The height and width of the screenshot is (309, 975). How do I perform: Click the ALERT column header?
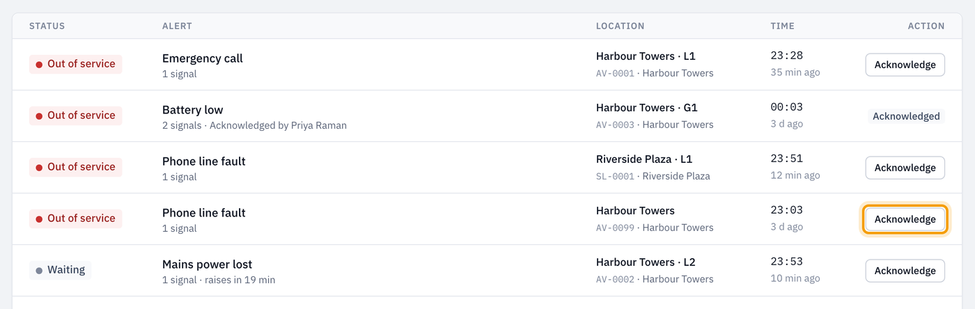(x=177, y=26)
